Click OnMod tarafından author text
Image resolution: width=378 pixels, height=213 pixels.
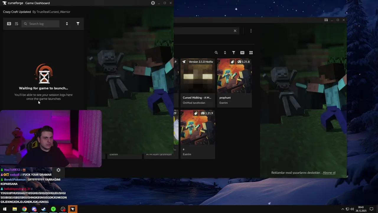pos(193,103)
